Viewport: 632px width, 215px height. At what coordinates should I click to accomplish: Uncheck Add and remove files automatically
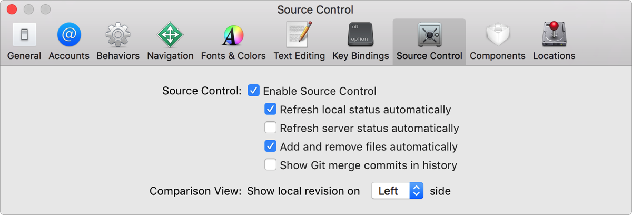pyautogui.click(x=271, y=146)
